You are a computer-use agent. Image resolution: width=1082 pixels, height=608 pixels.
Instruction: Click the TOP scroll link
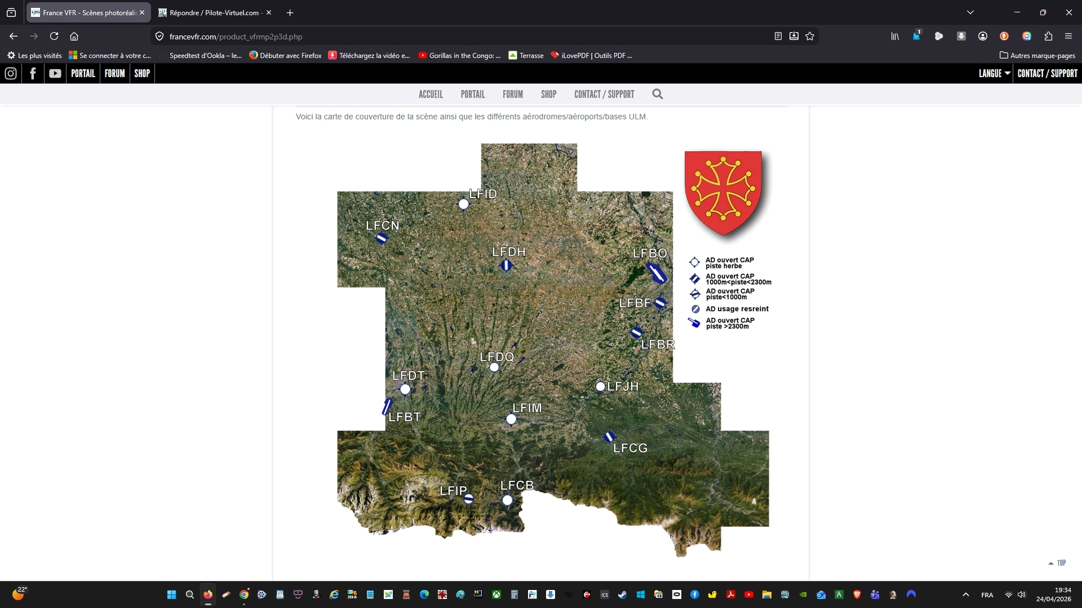coord(1057,563)
